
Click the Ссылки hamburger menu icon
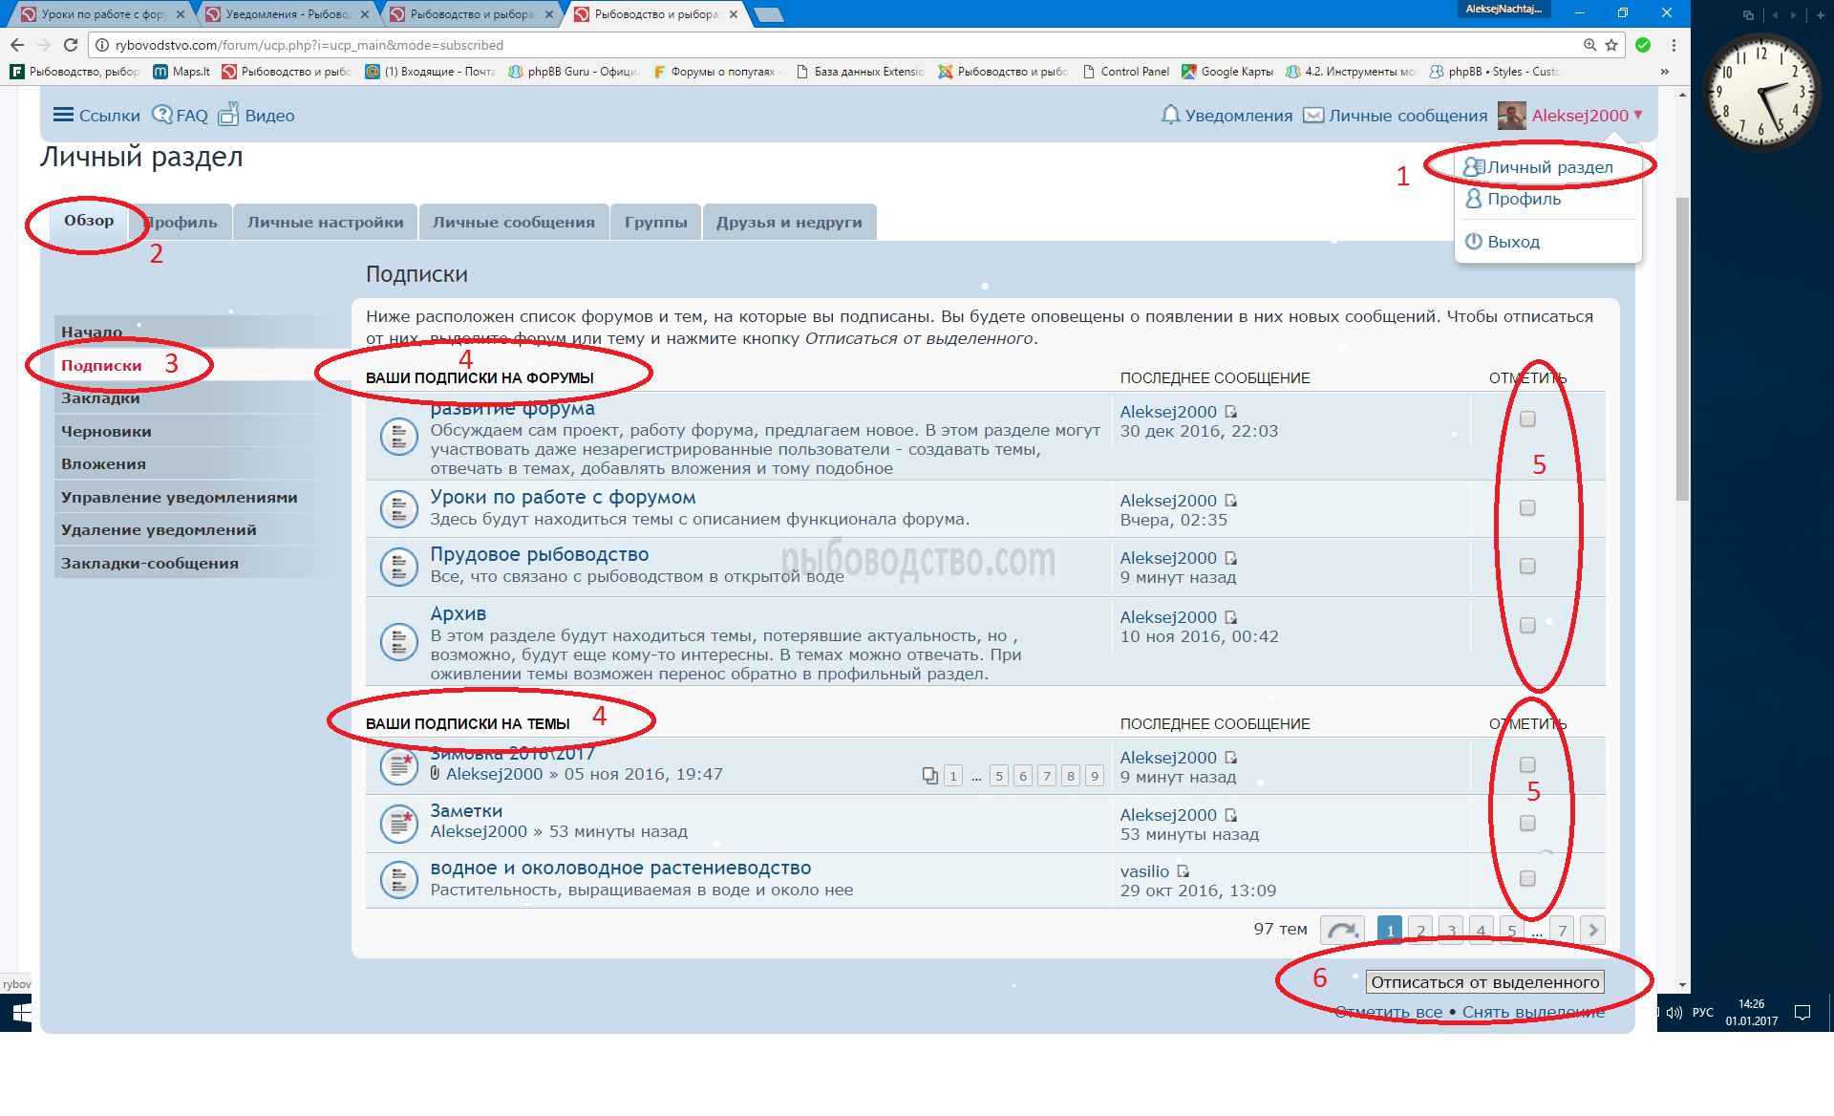coord(63,115)
